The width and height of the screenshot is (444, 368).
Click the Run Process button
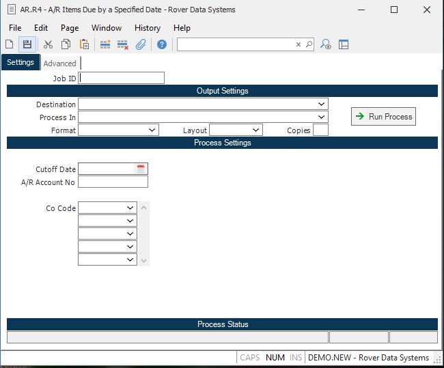pyautogui.click(x=383, y=117)
